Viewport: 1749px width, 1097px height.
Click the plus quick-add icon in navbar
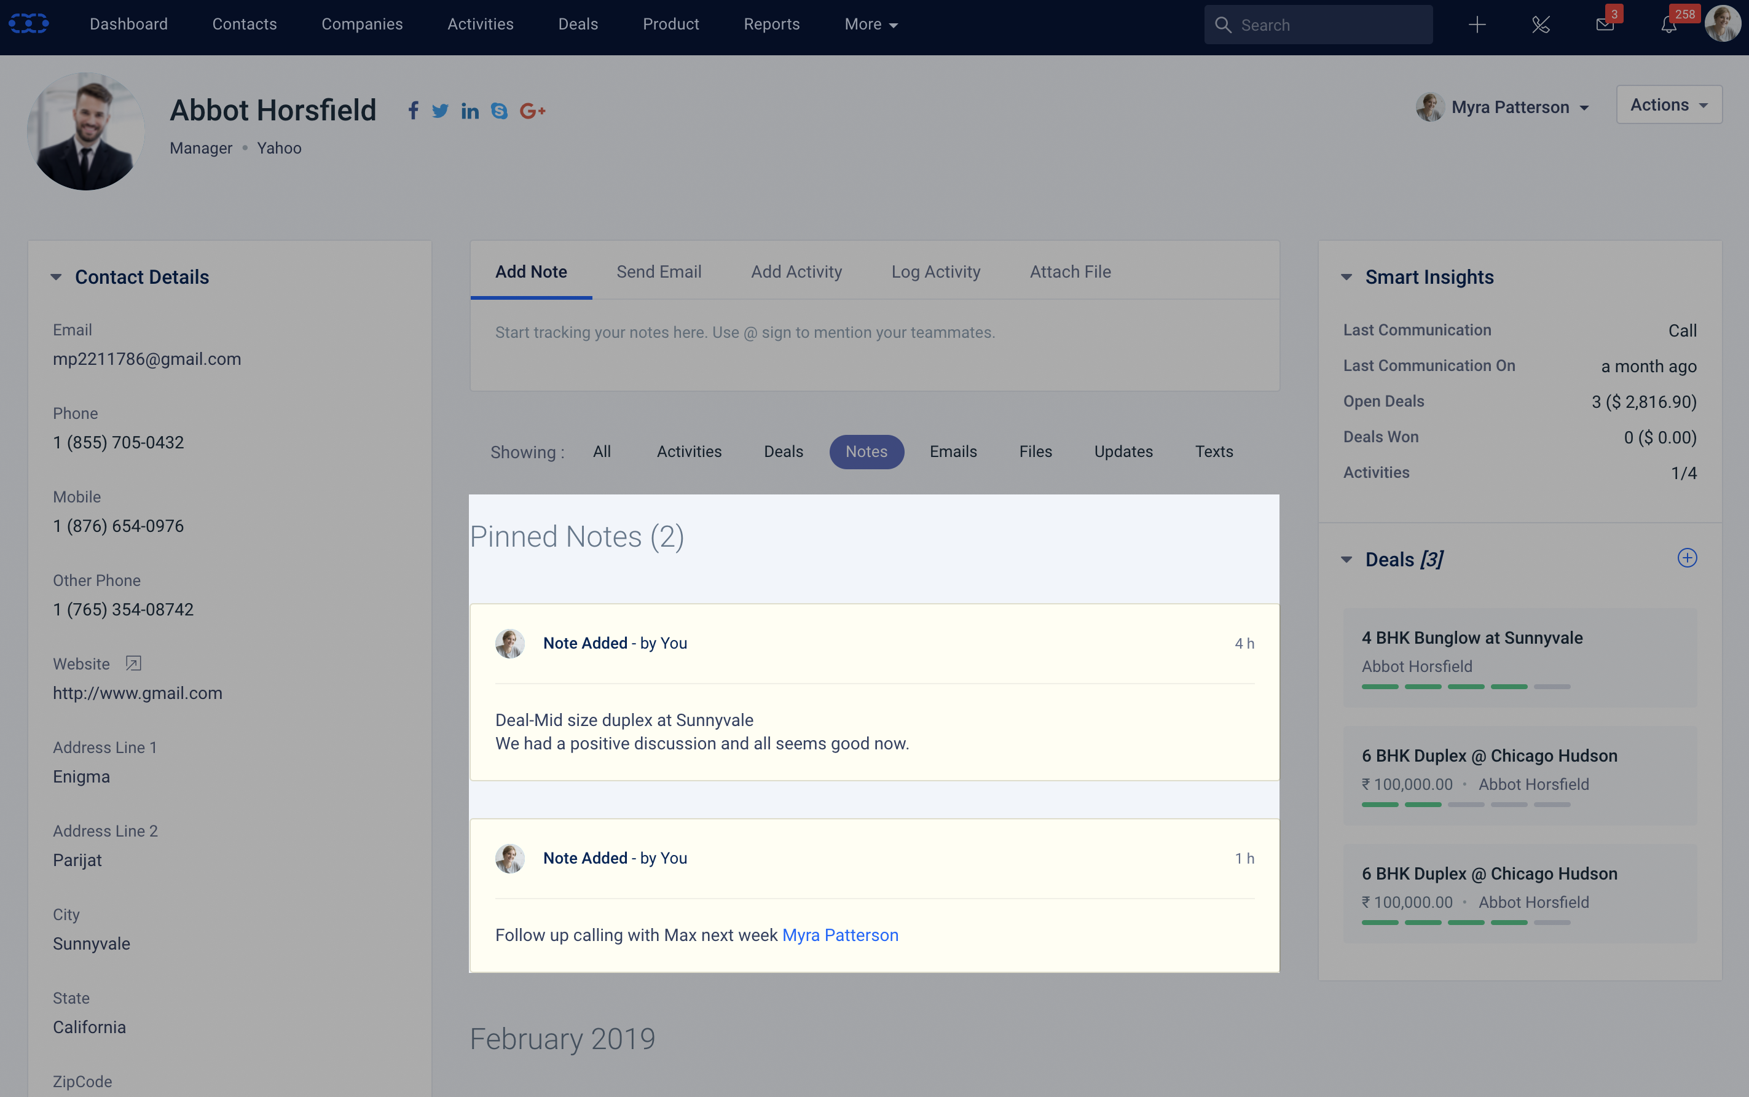point(1477,25)
